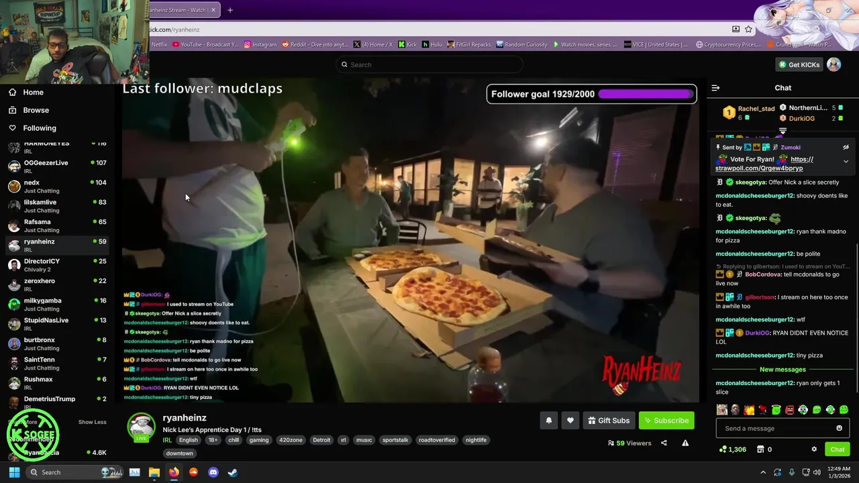Click the Gift Subs button
This screenshot has width=859, height=483.
[609, 421]
